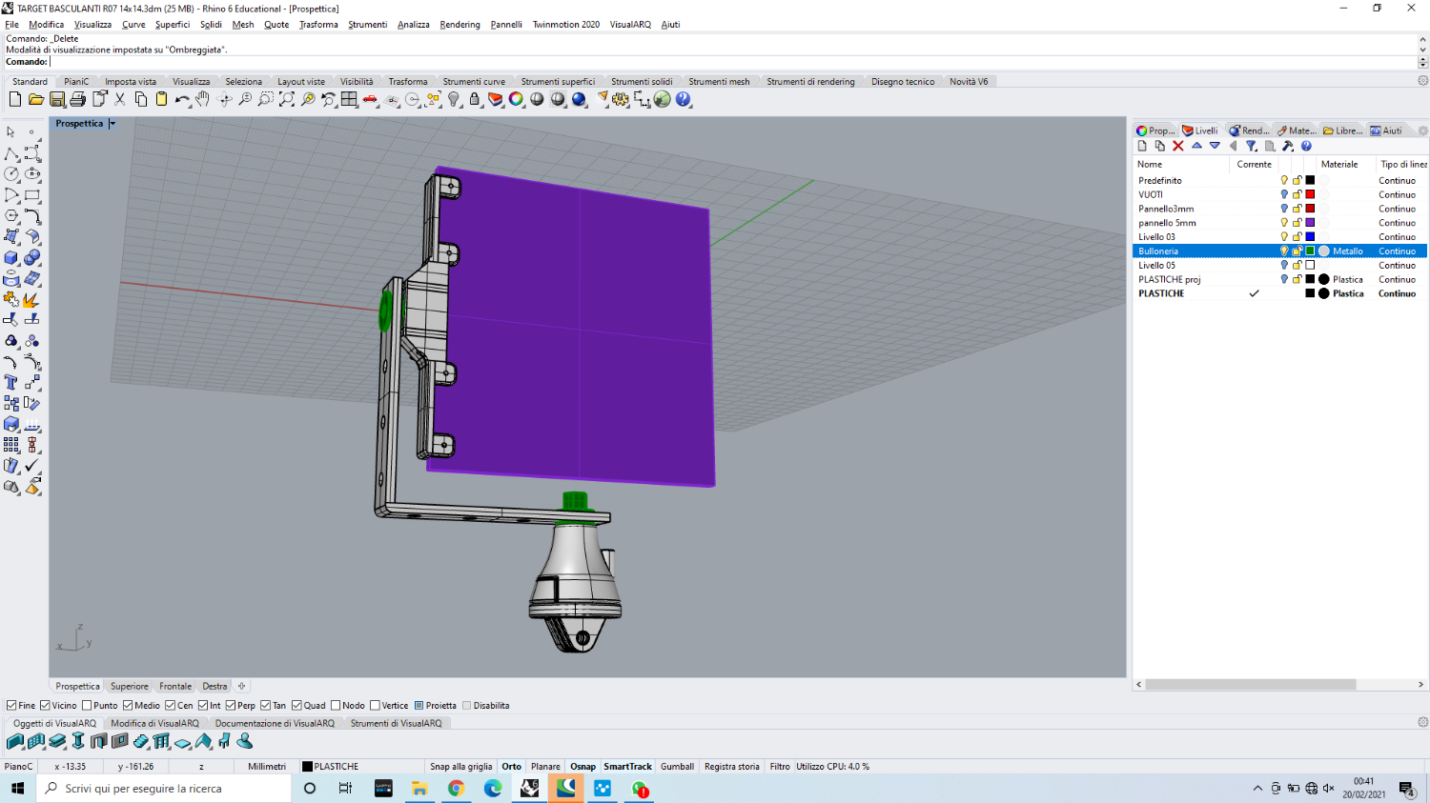The image size is (1430, 803).
Task: Toggle visibility bulb of VUOTI layer
Action: tap(1284, 194)
